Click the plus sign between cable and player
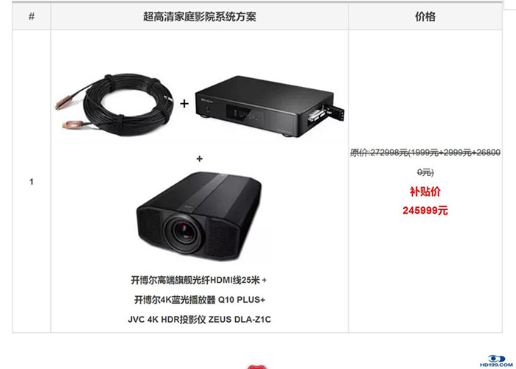This screenshot has width=516, height=369. (x=184, y=104)
